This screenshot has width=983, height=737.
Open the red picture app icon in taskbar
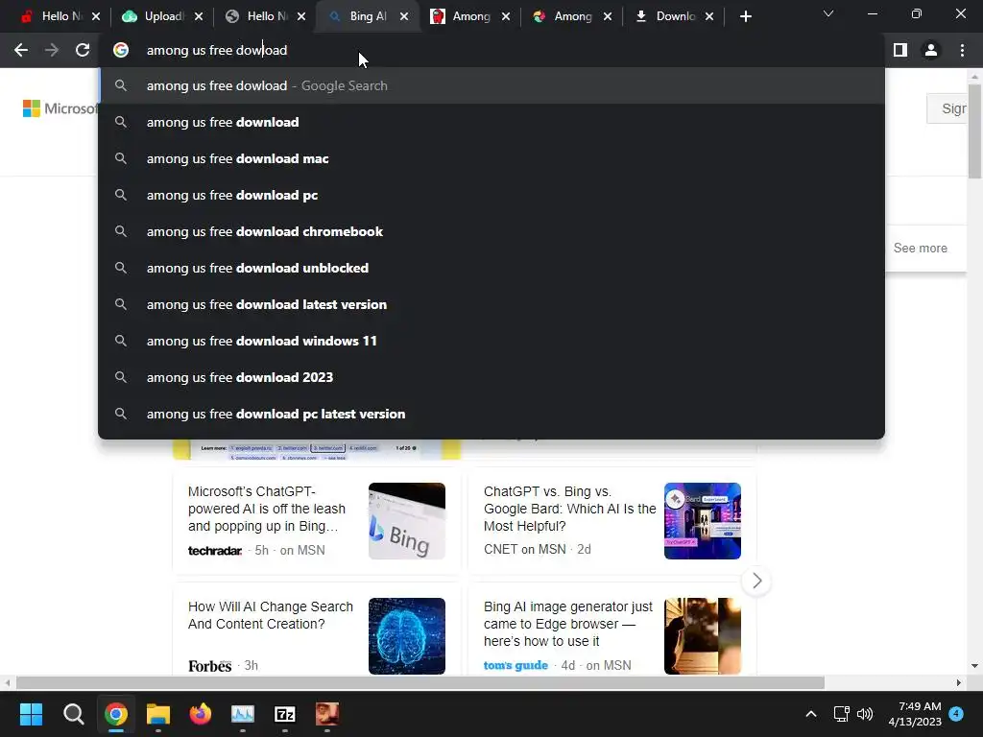(327, 714)
